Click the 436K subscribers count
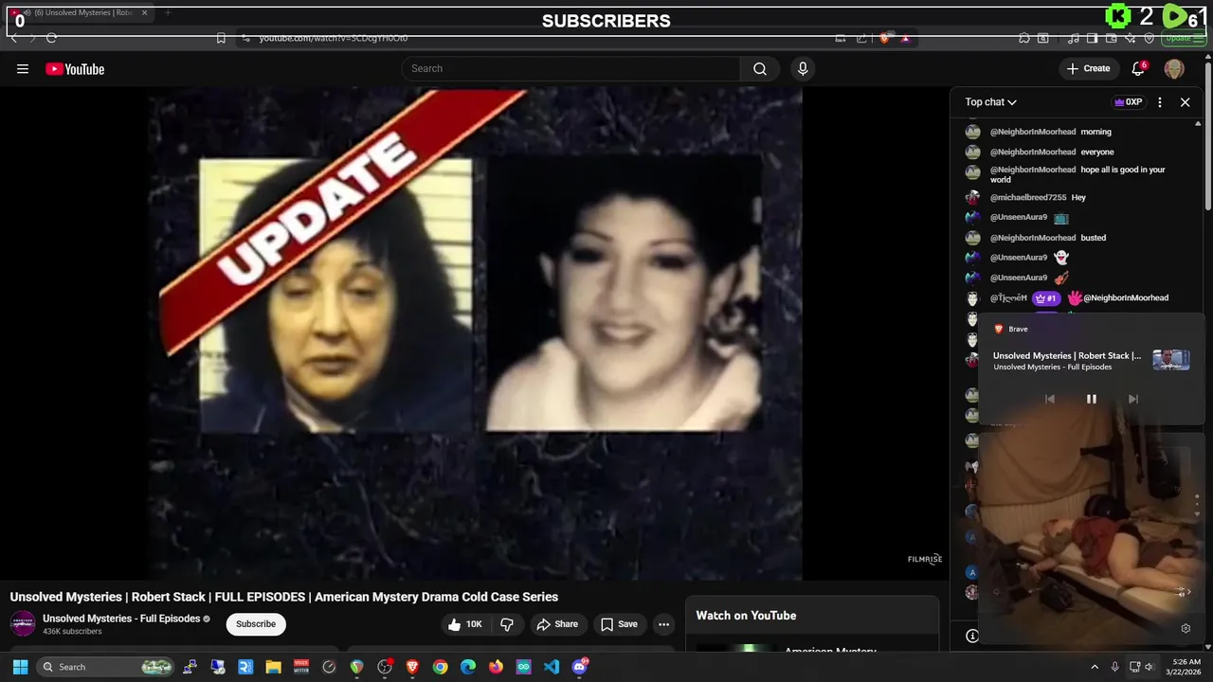The width and height of the screenshot is (1213, 682). tap(72, 632)
